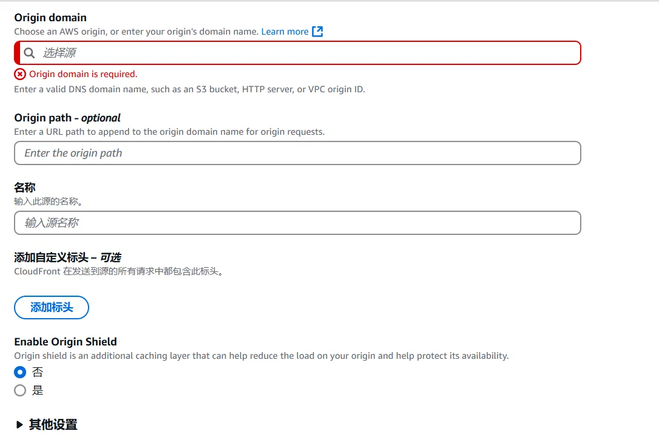Click the 否 label text beside the radio
This screenshot has width=659, height=445.
(x=38, y=372)
